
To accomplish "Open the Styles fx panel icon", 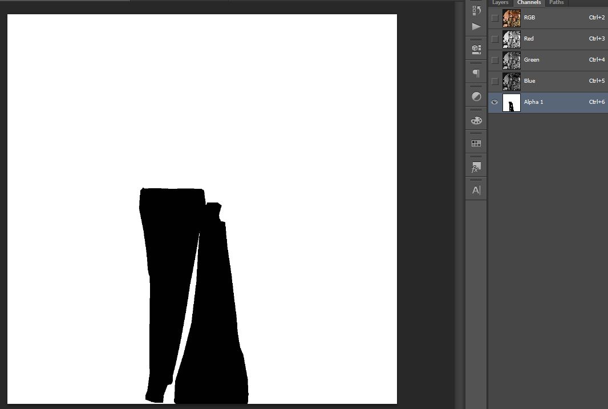I will pyautogui.click(x=476, y=167).
